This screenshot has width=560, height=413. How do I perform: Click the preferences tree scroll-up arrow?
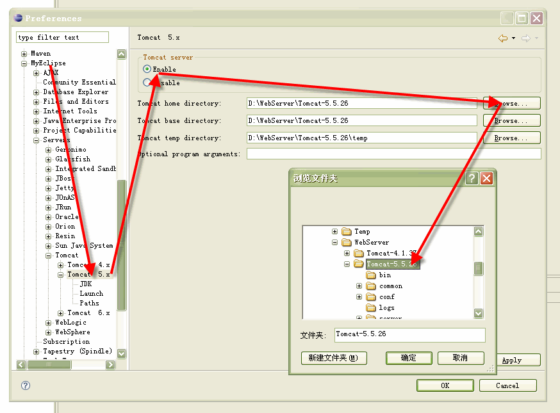click(x=122, y=54)
